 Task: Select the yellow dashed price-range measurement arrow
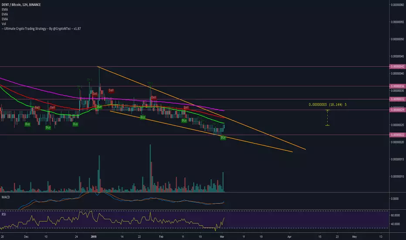point(327,118)
